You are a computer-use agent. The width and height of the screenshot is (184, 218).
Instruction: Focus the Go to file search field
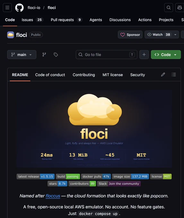pos(106,55)
